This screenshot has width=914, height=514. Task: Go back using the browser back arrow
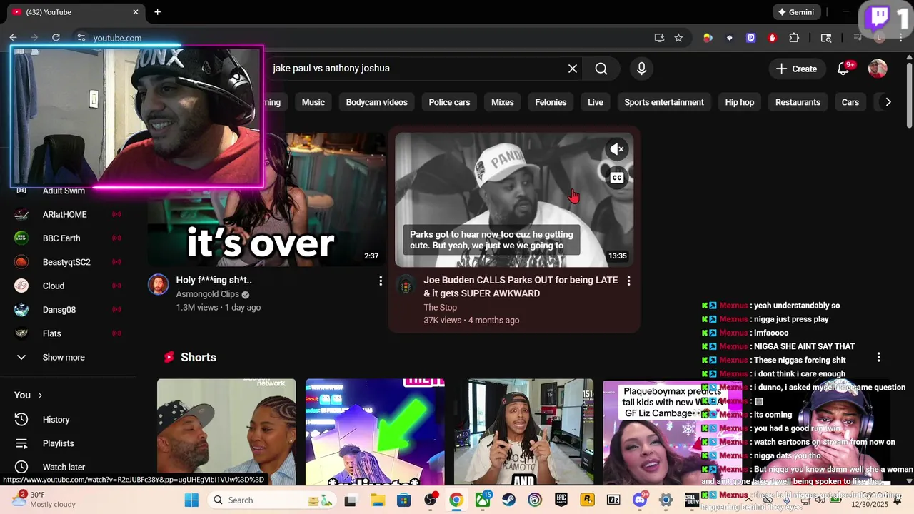[13, 38]
